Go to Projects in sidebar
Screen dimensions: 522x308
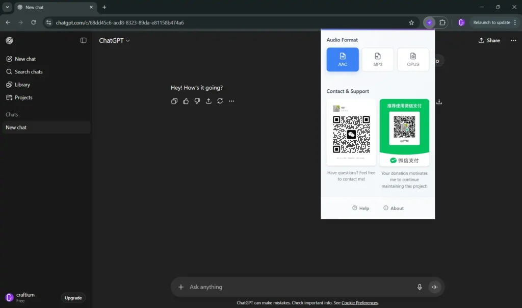tap(23, 97)
